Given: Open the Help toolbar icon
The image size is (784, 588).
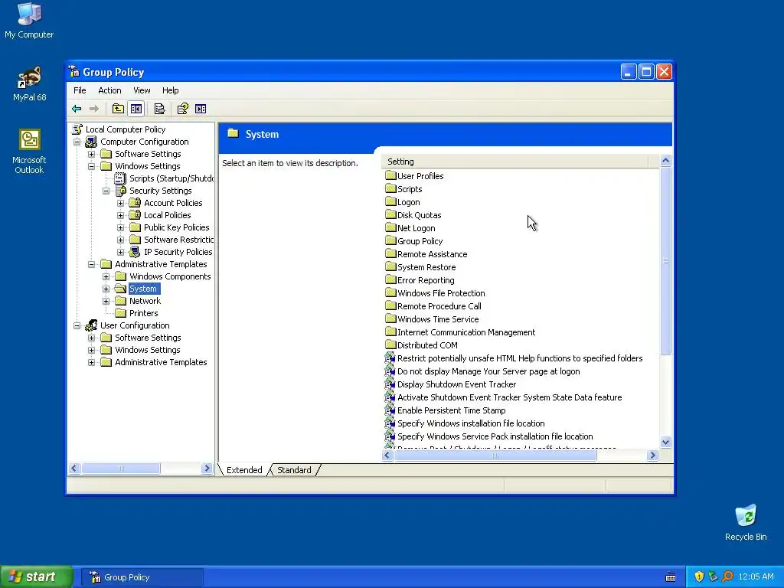Looking at the screenshot, I should (x=182, y=109).
